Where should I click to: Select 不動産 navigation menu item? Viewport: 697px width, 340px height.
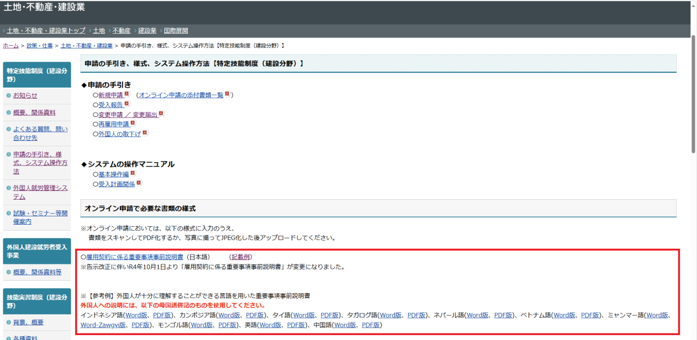coord(121,30)
